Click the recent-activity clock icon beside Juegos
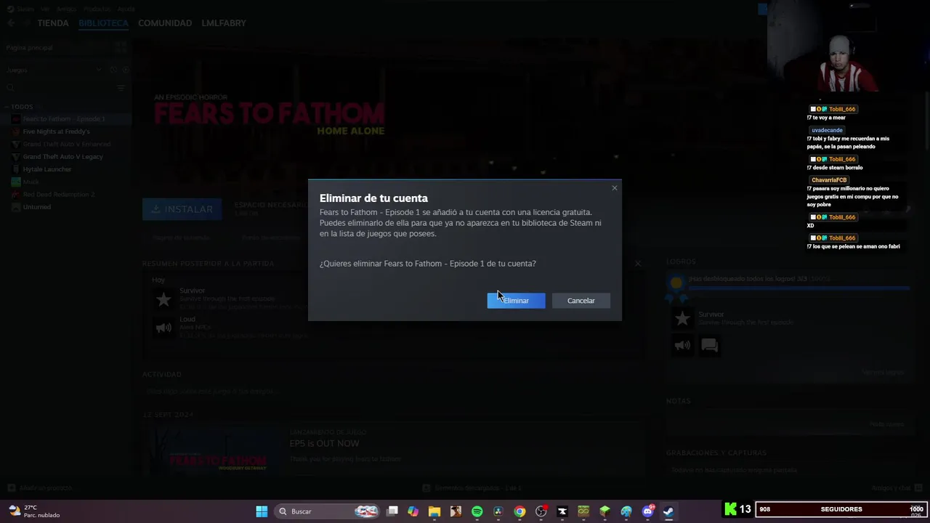 [113, 70]
